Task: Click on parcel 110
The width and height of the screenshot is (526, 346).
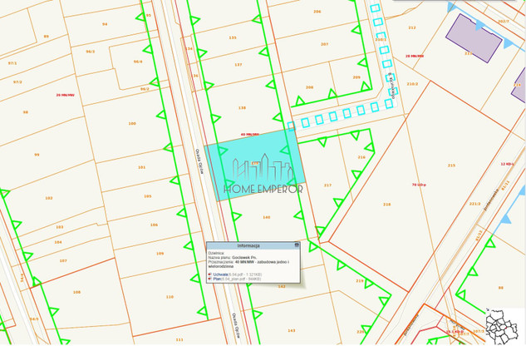Action: 170,296
